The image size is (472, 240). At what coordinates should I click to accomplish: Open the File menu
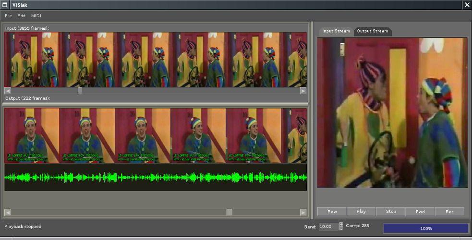[8, 16]
